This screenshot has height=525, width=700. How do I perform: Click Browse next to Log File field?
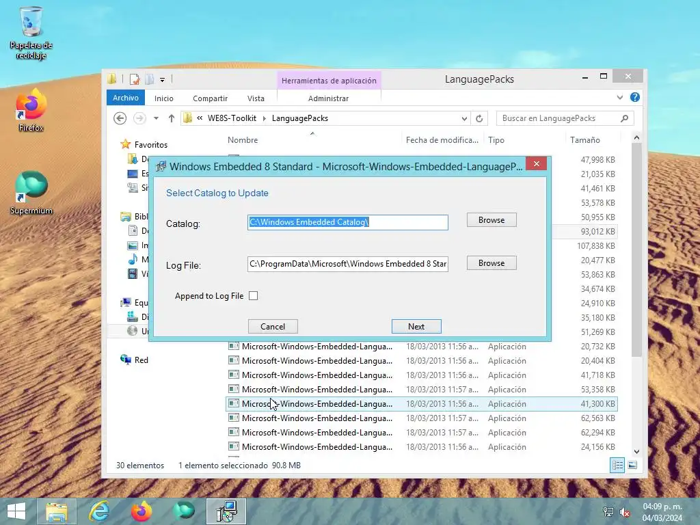(x=492, y=263)
